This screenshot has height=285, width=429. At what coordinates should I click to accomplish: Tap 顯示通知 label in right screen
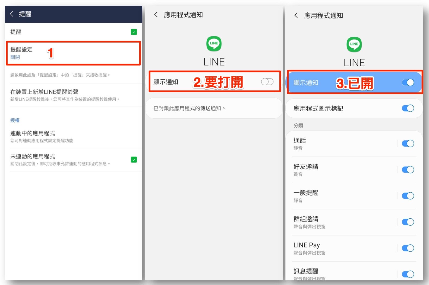(306, 83)
